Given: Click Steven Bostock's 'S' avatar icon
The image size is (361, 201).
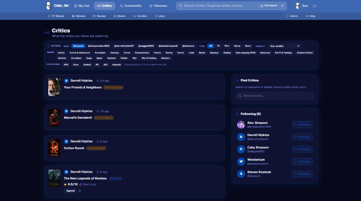Looking at the screenshot, I should coord(241,174).
